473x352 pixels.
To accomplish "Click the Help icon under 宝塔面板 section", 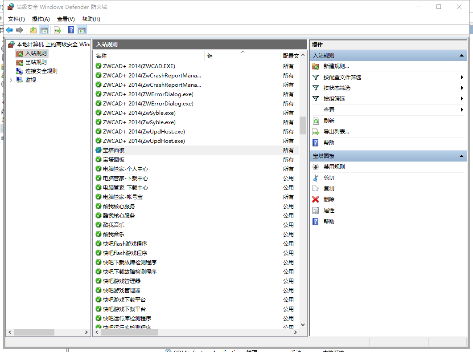I will click(316, 222).
